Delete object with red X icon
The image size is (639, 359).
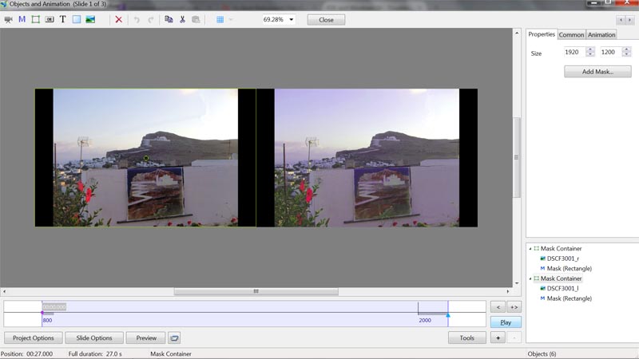[119, 19]
